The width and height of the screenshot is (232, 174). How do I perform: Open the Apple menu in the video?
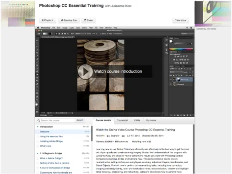pos(38,27)
